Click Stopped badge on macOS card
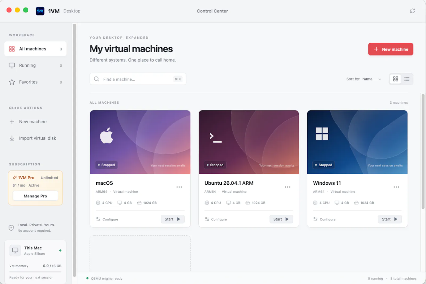Viewport: 426px width, 284px height. (106, 165)
